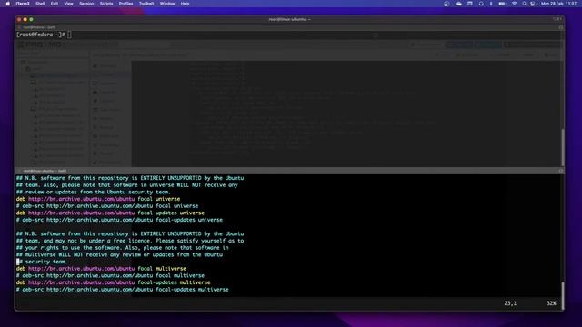Click the '# deb-src' line ending 'focal-updates universe'
This screenshot has width=582, height=327.
coord(119,220)
